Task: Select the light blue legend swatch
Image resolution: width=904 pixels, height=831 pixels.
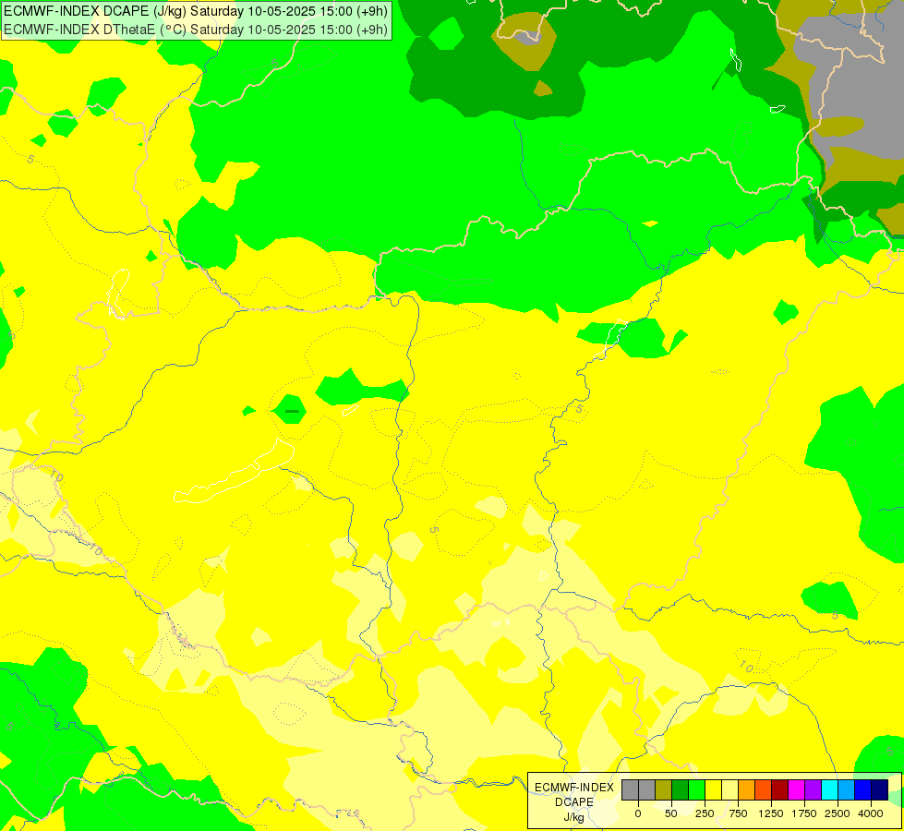Action: pyautogui.click(x=847, y=790)
